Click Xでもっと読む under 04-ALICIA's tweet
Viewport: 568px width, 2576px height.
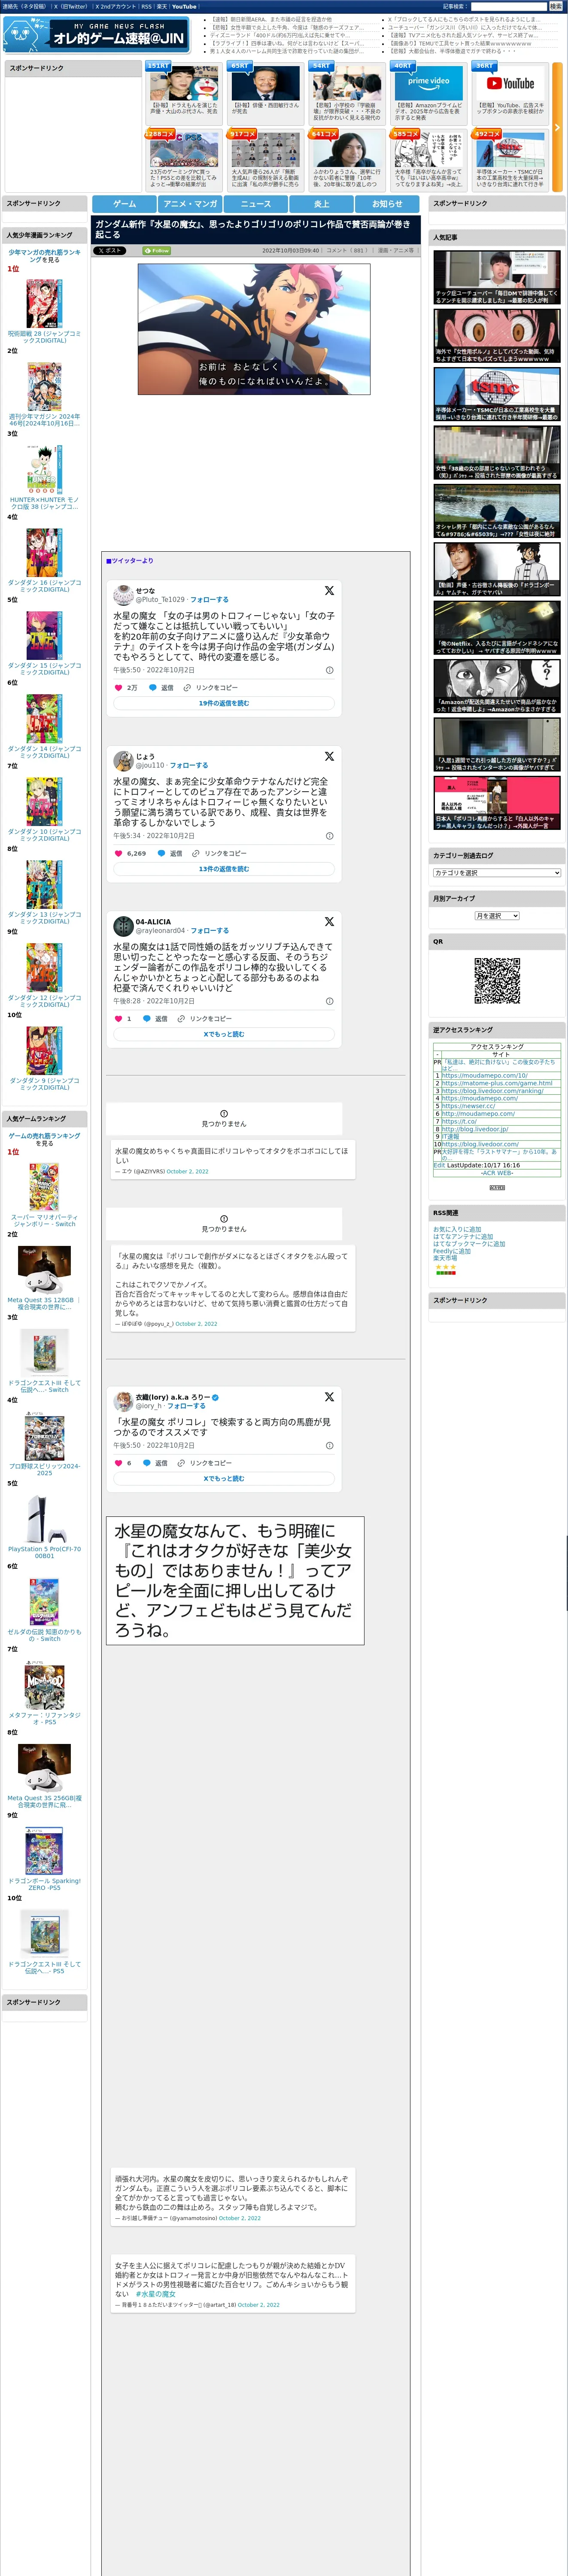pyautogui.click(x=224, y=1034)
